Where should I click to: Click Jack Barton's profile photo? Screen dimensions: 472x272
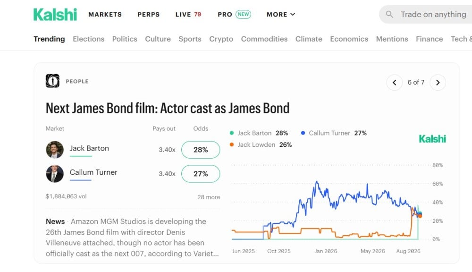(55, 150)
